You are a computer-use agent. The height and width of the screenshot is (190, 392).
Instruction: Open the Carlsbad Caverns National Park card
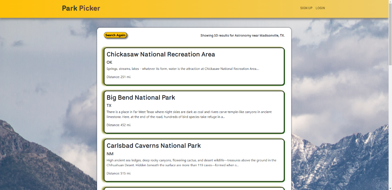194,160
